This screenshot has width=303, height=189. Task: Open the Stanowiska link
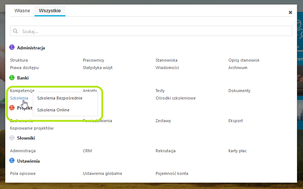point(166,60)
